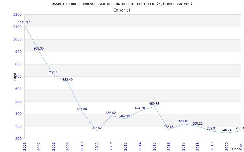Select data label 259.91
The height and width of the screenshot is (152, 244).
(x=212, y=129)
